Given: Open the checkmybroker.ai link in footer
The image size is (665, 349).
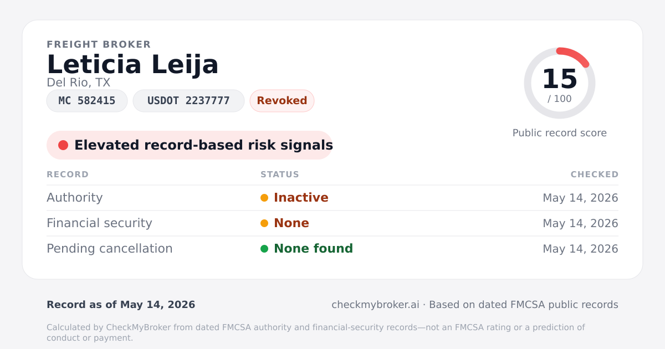Looking at the screenshot, I should point(375,305).
